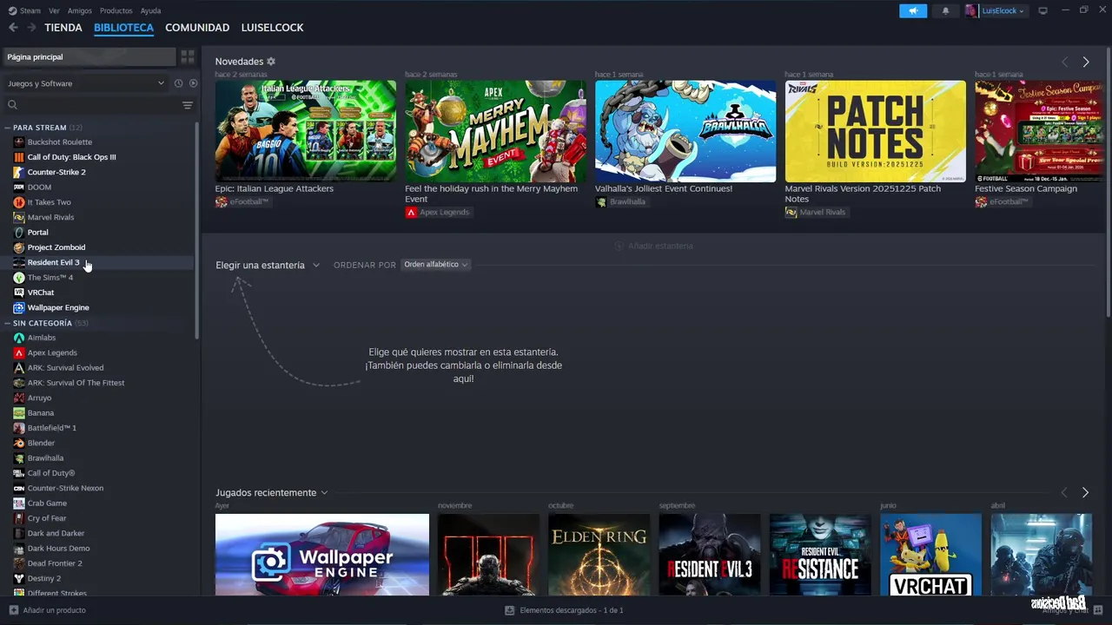1112x625 pixels.
Task: Click the Counter-Strike 2 game icon
Action: pos(19,172)
